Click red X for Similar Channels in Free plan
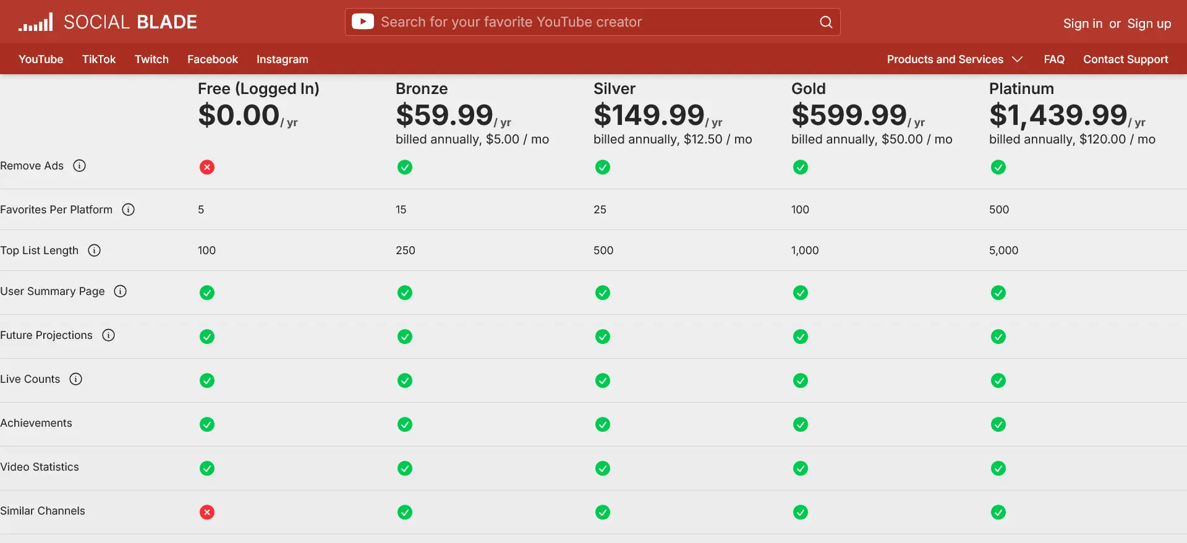1187x543 pixels. 207,512
